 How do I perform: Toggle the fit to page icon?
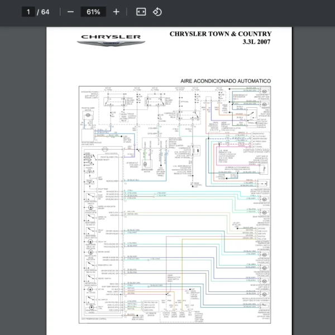141,12
